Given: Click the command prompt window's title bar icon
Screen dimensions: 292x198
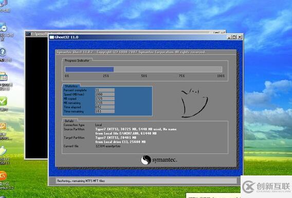Looking at the screenshot, I should [28, 34].
